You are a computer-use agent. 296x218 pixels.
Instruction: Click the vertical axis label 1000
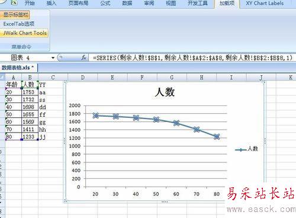(x=75, y=146)
